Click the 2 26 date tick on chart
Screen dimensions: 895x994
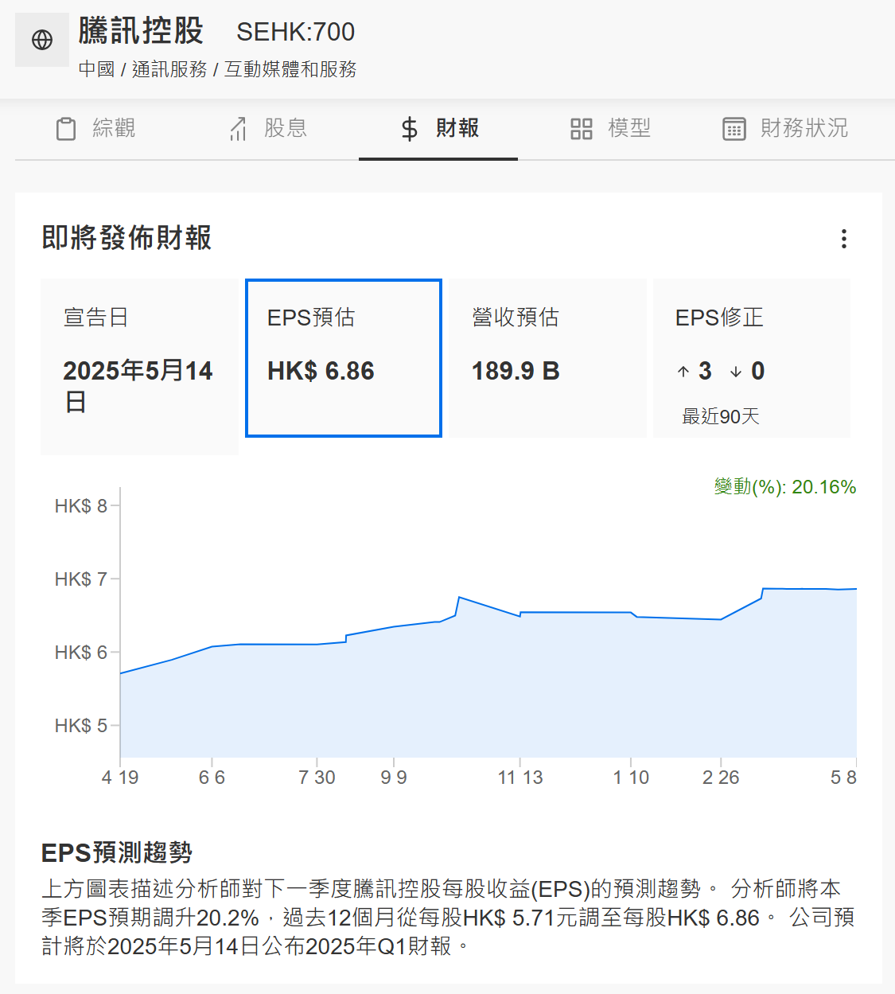click(721, 778)
